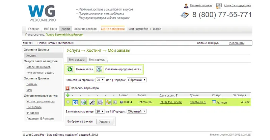Click the пополнить balance link
The image size is (270, 140).
pyautogui.click(x=237, y=43)
